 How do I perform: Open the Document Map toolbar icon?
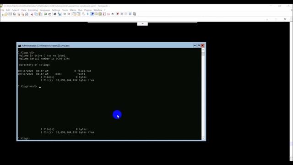(x=100, y=14)
